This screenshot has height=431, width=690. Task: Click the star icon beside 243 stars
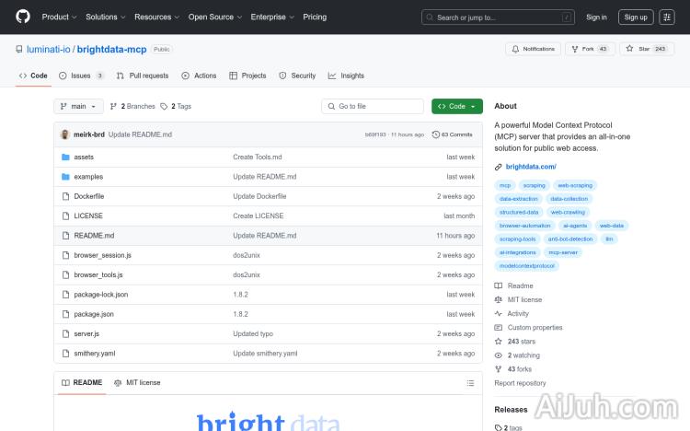click(498, 342)
